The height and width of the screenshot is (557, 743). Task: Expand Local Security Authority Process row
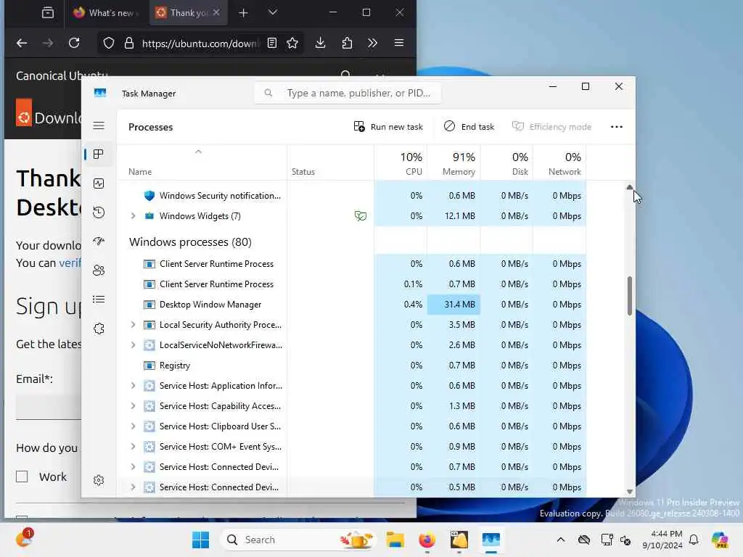pos(134,325)
